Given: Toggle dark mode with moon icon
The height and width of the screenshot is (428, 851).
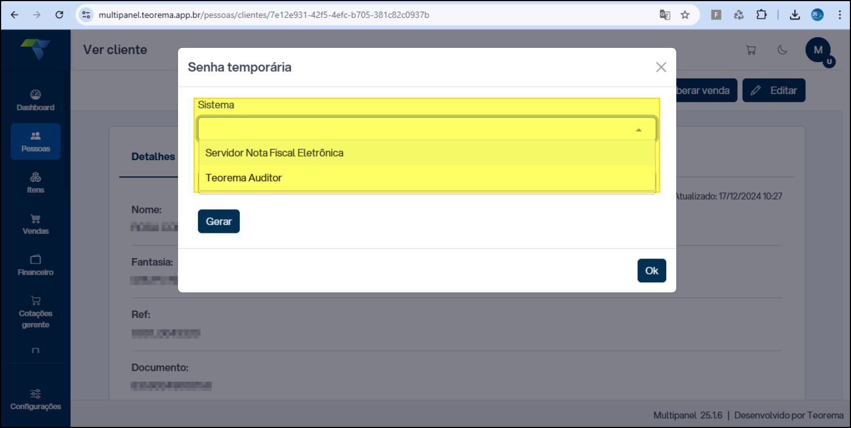Looking at the screenshot, I should pos(783,50).
